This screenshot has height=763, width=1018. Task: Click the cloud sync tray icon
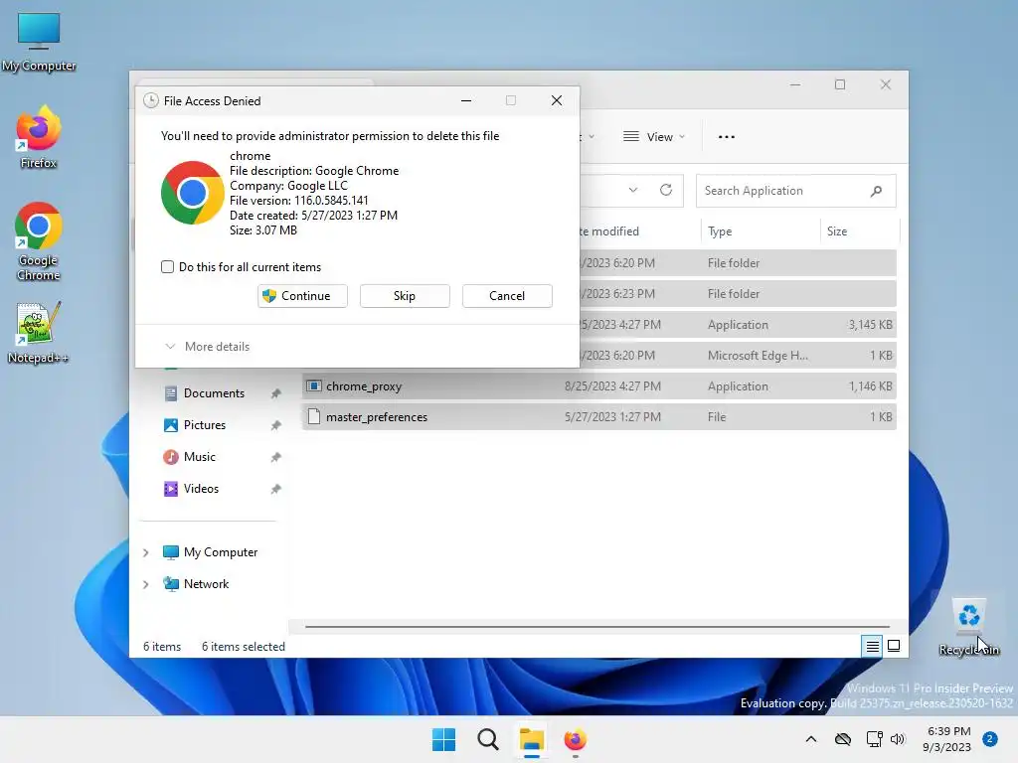843,739
